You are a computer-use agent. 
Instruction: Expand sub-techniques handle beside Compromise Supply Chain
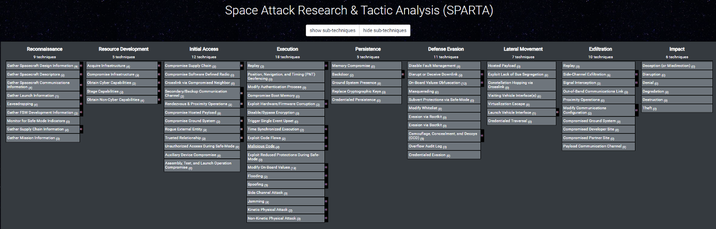241,66
